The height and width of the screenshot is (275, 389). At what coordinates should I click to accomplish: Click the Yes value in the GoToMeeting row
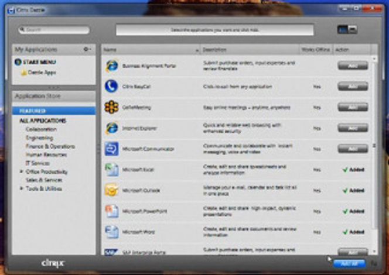point(317,108)
